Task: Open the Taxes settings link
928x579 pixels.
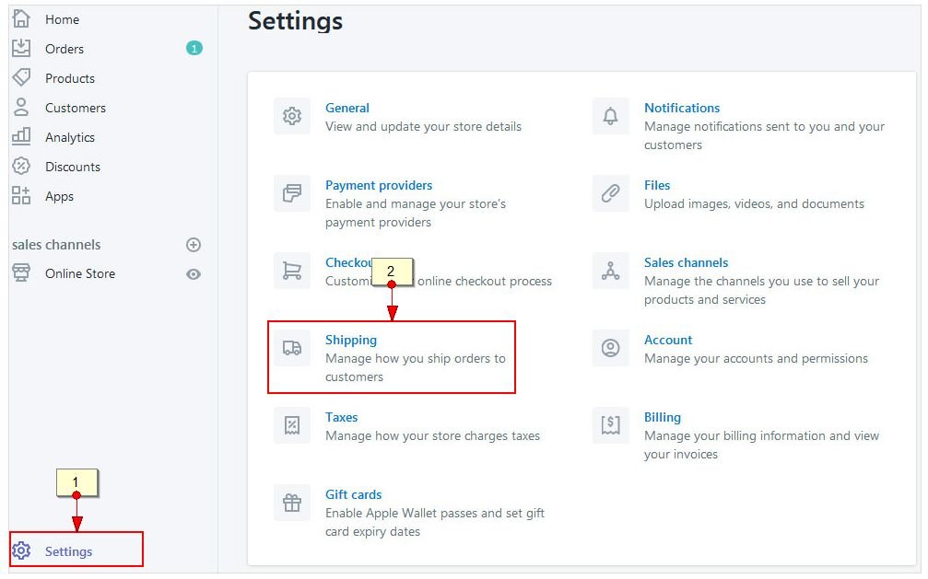Action: (341, 417)
